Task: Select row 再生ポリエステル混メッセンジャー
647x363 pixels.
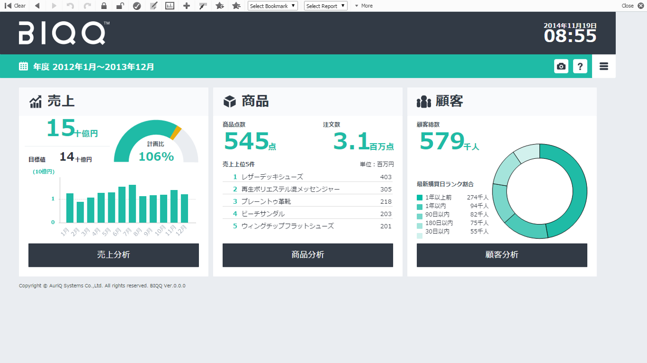Action: (308, 189)
